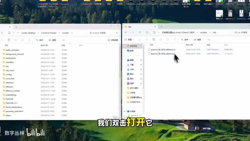250x141 pixels.
Task: Open more options (…) in models window toolbar
Action: pos(64,40)
